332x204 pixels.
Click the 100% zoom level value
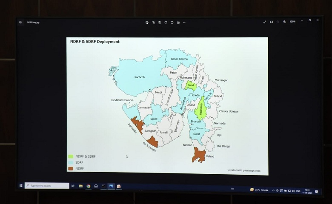[292, 22]
